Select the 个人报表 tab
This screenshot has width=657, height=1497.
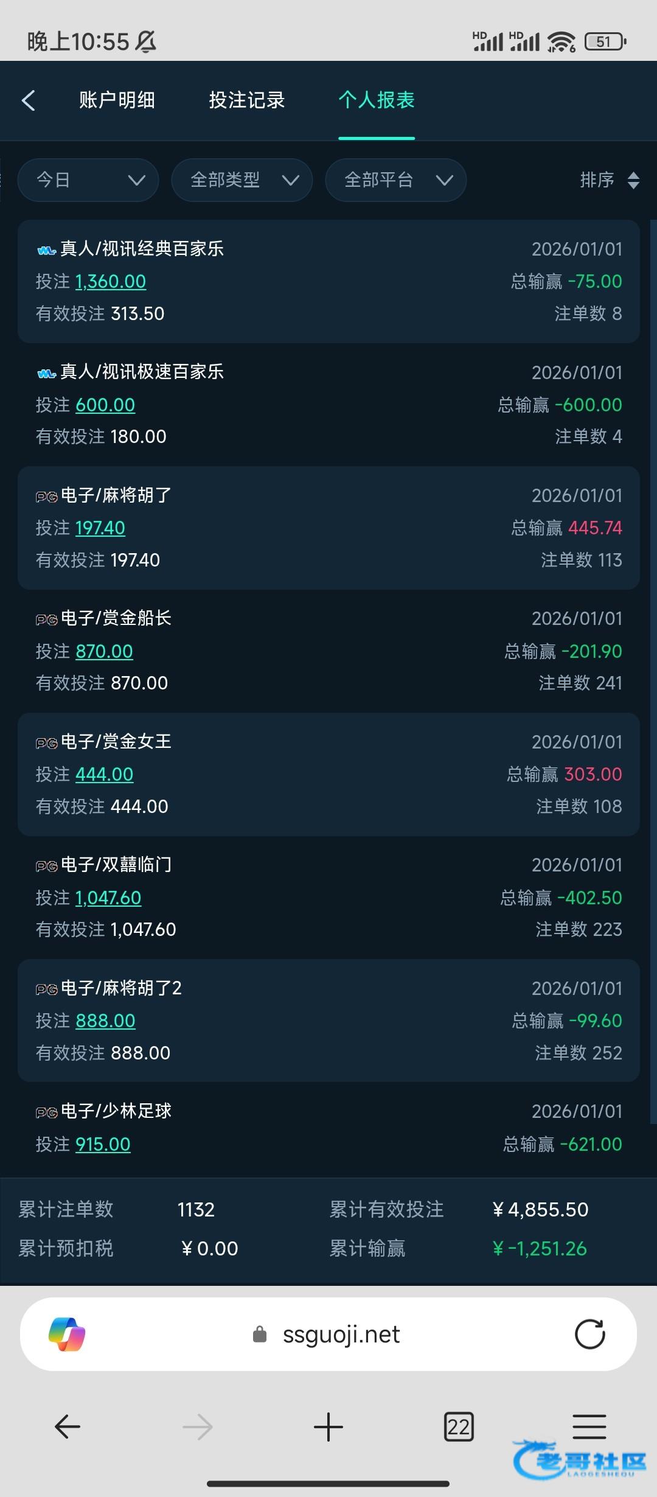377,100
